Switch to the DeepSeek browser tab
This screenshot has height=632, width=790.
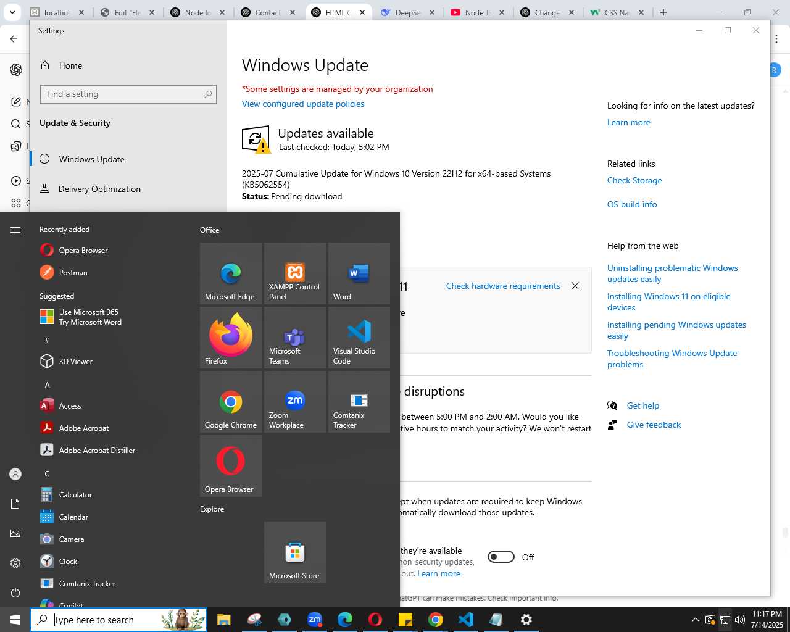(407, 12)
